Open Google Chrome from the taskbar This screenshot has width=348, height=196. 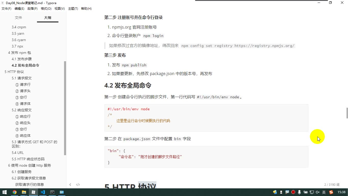pos(15,192)
